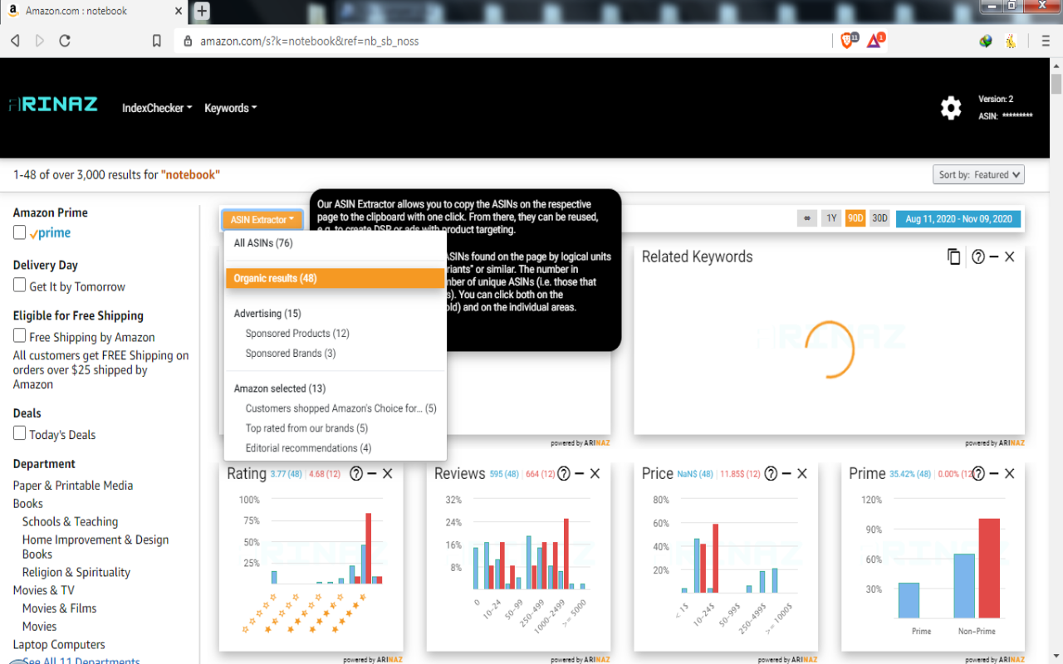This screenshot has height=664, width=1063.
Task: Close the Prime widget
Action: pos(1010,473)
